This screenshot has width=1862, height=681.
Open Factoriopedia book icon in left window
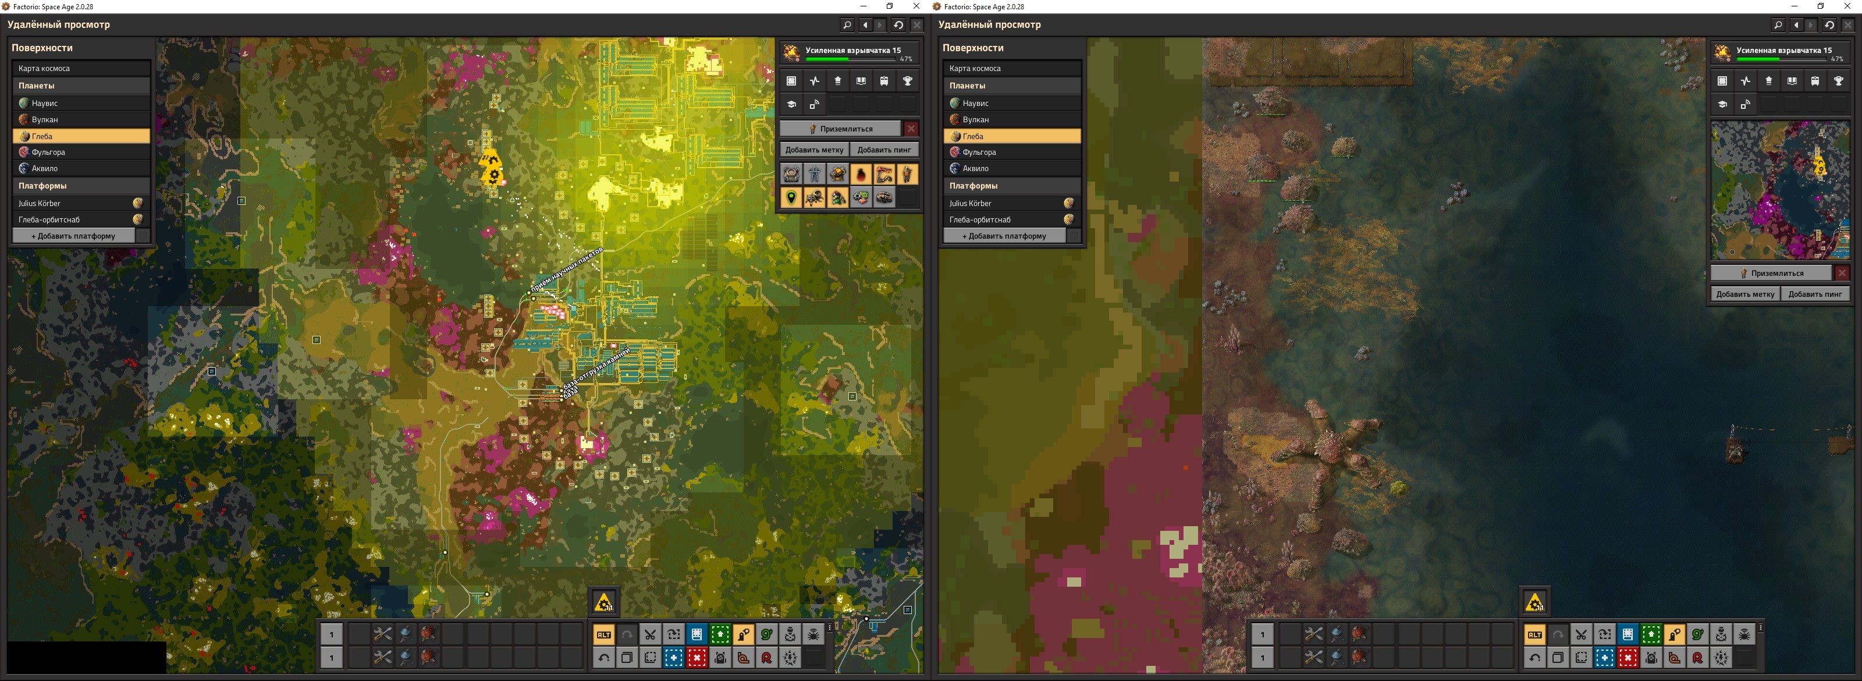pyautogui.click(x=861, y=81)
